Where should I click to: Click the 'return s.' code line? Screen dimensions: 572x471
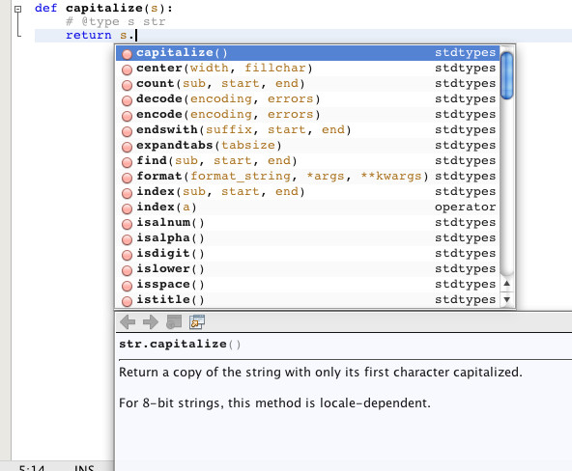click(x=100, y=36)
